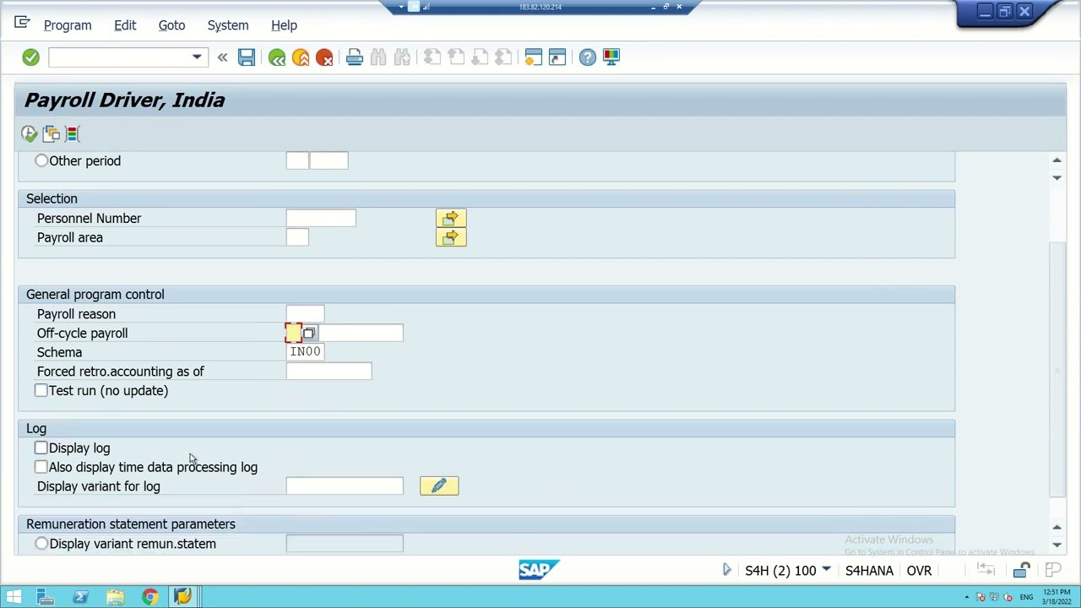Enable the Display log checkbox
This screenshot has width=1081, height=608.
click(41, 448)
